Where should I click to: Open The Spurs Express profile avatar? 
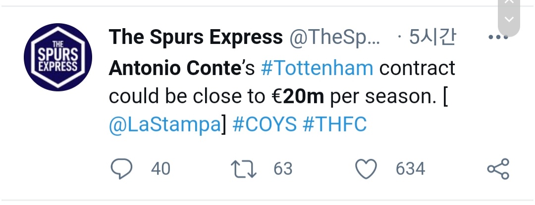click(58, 57)
